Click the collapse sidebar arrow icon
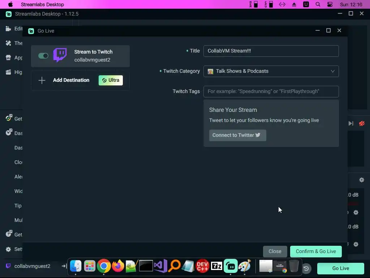This screenshot has height=278, width=370. pos(64,266)
